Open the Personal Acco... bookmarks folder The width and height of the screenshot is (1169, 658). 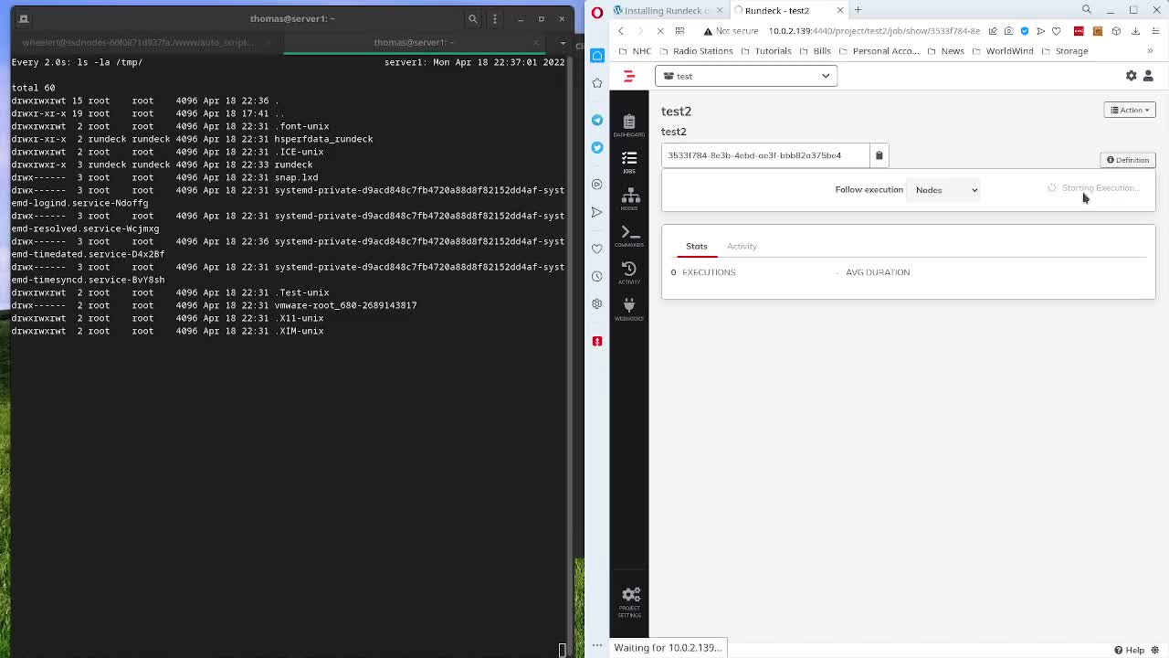click(879, 51)
